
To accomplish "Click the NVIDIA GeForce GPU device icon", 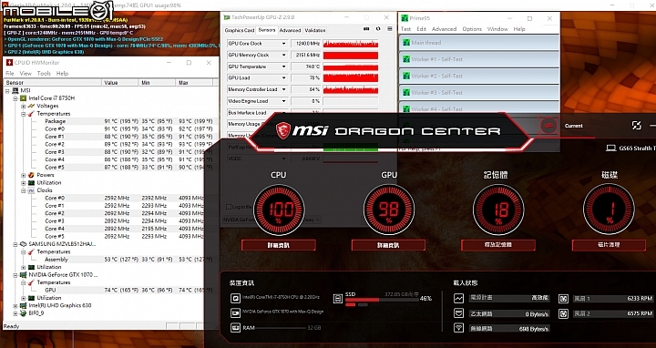I will click(235, 312).
